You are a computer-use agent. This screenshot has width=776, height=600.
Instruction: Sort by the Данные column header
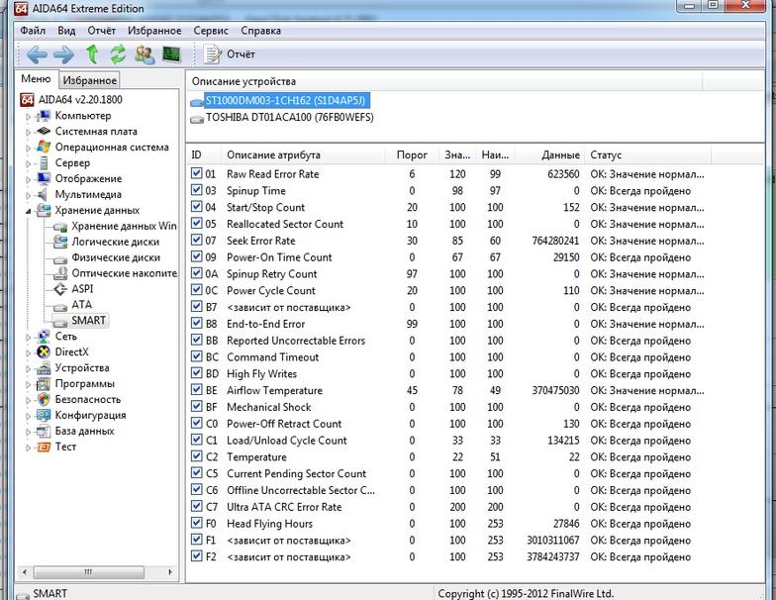tap(549, 154)
